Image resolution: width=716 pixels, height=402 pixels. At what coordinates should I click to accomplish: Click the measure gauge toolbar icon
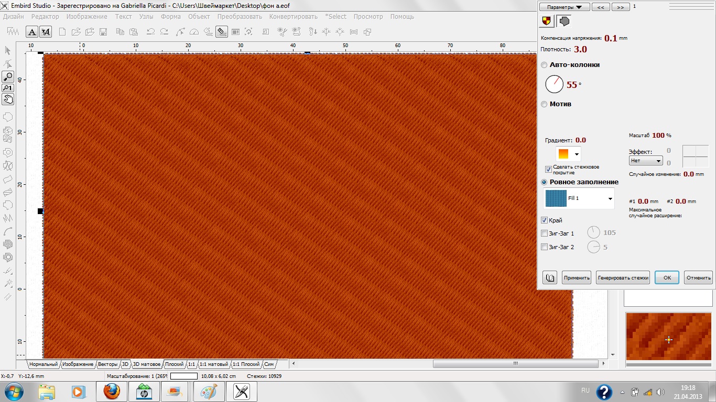click(x=194, y=32)
